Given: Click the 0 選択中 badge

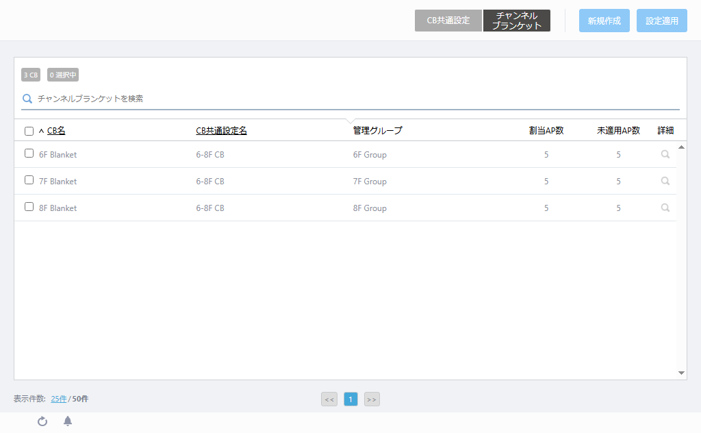Looking at the screenshot, I should [63, 75].
